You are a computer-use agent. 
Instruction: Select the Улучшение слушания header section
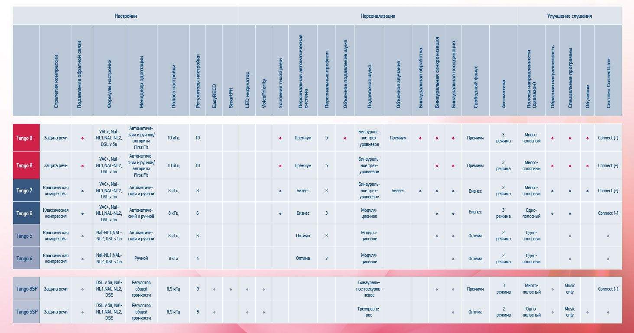569,16
